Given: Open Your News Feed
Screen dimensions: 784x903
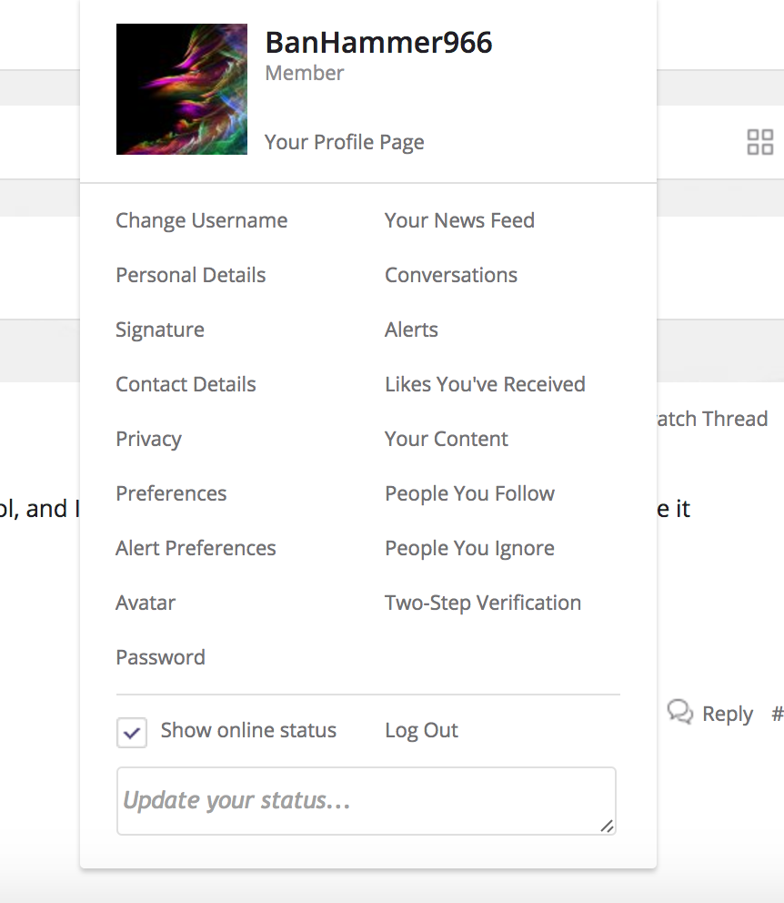Looking at the screenshot, I should point(459,220).
